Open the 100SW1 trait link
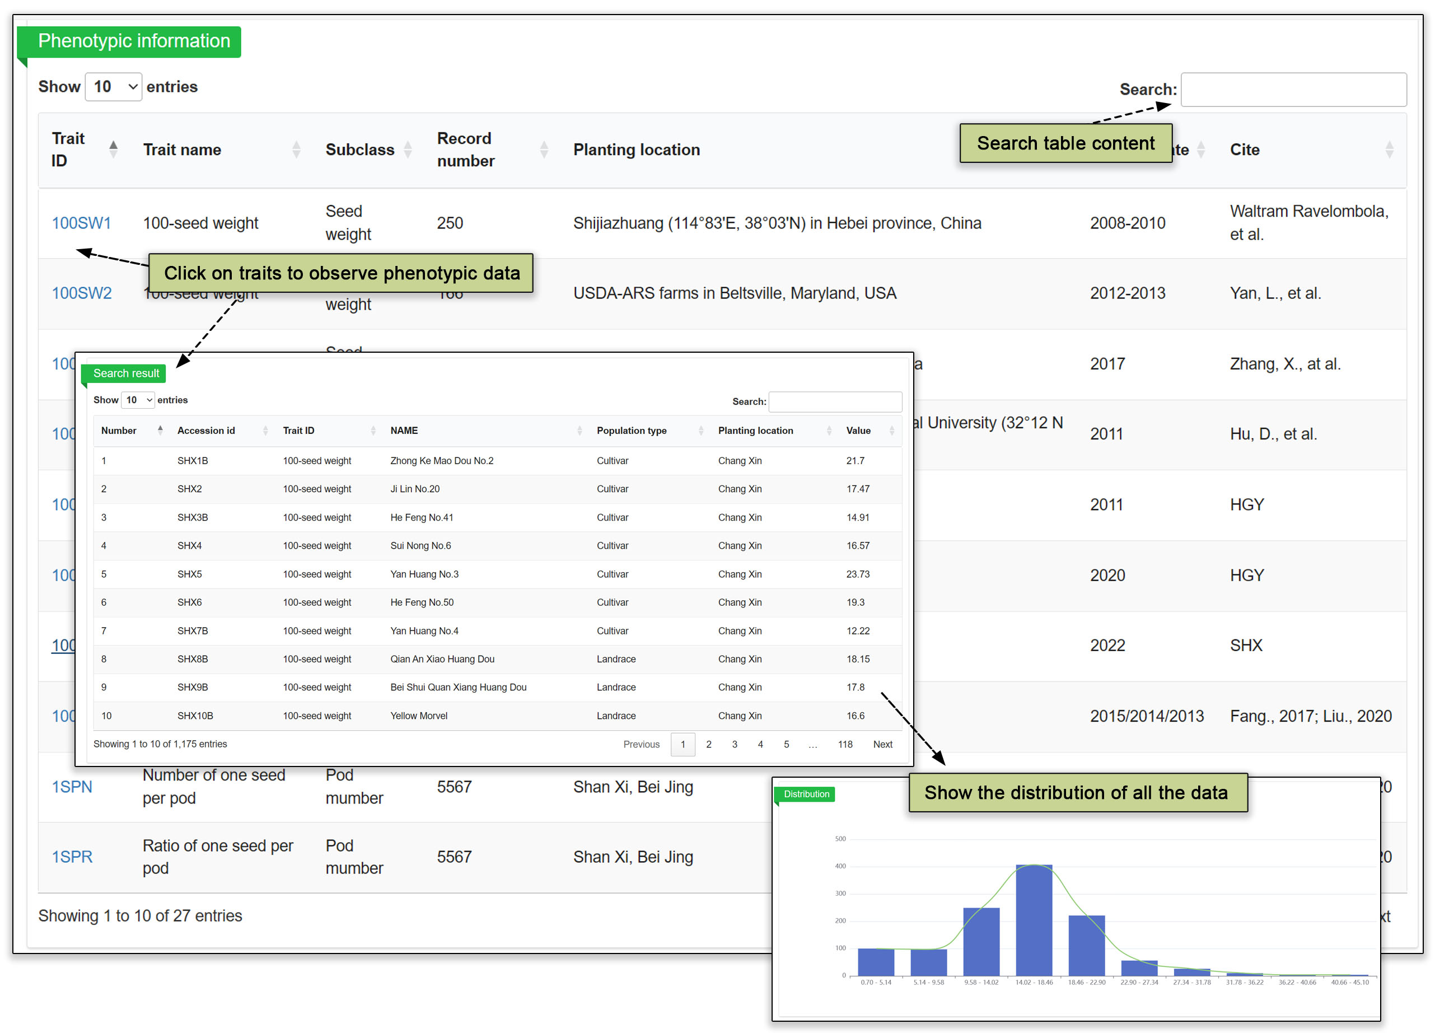1435x1033 pixels. pyautogui.click(x=81, y=223)
